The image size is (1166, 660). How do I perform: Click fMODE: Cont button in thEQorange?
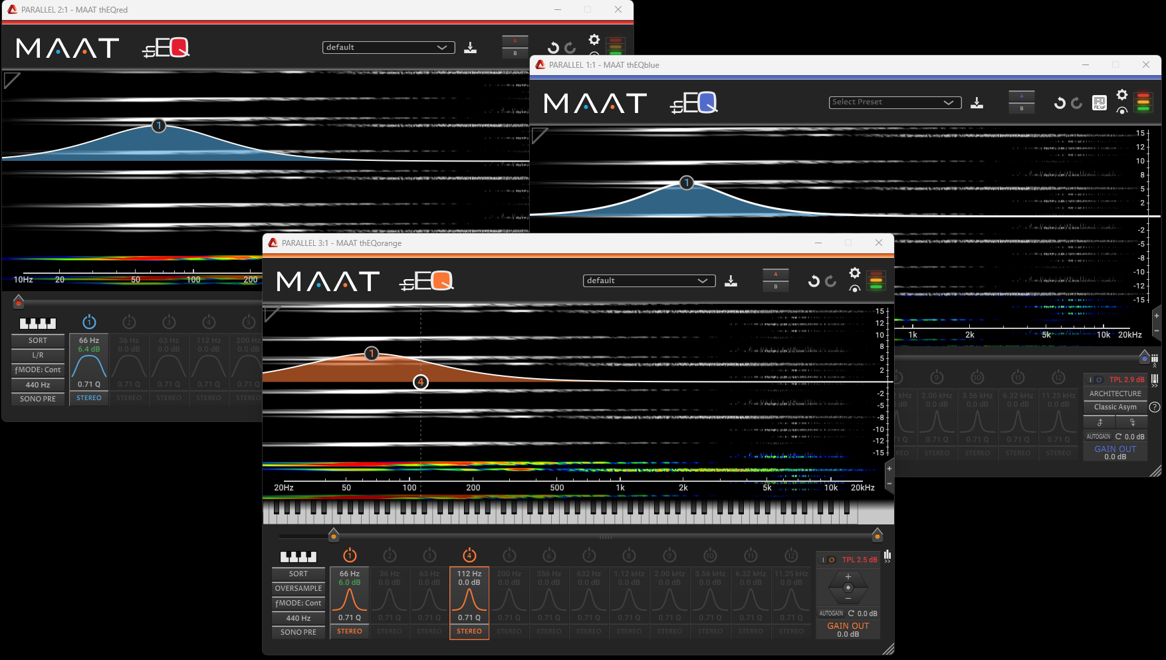pos(298,603)
